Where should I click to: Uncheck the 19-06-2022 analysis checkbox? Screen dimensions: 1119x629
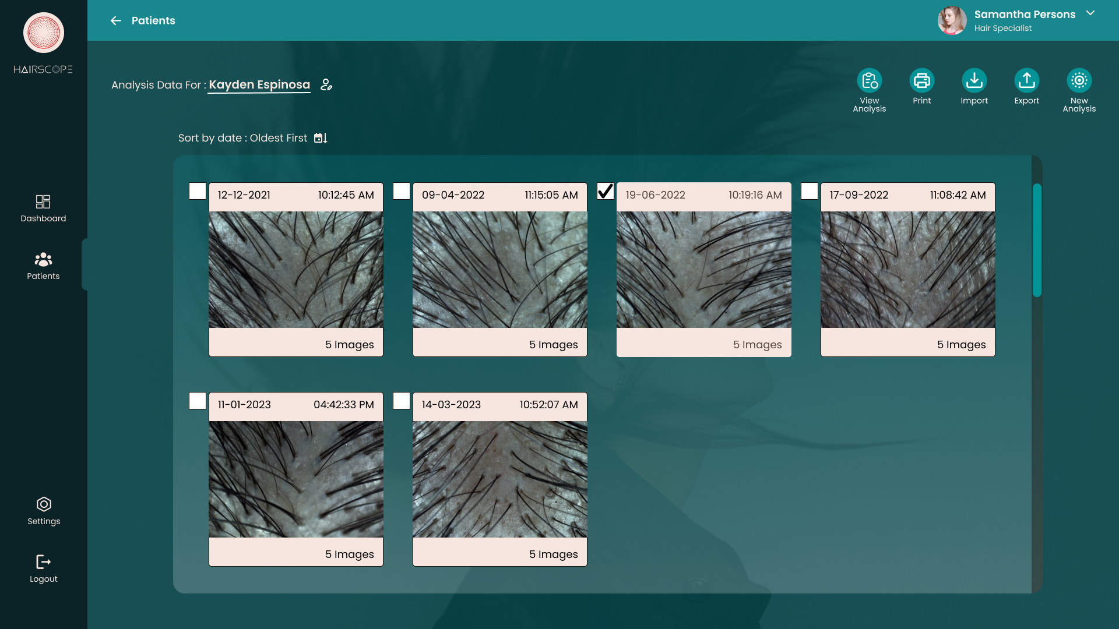coord(606,192)
